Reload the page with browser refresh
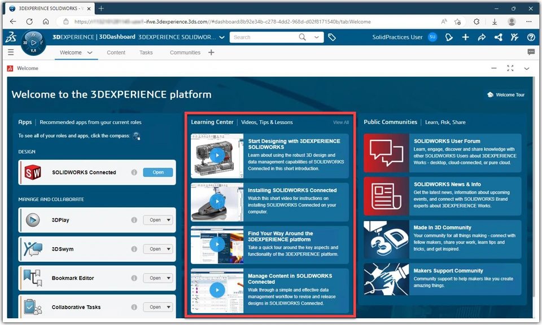This screenshot has height=325, width=542. coord(29,21)
